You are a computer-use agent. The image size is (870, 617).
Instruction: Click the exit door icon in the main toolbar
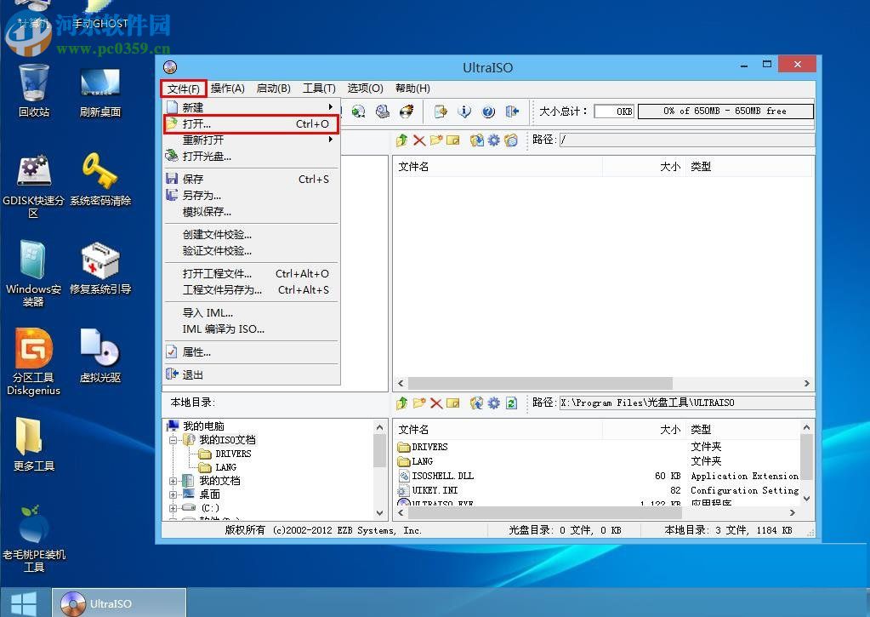tap(512, 111)
